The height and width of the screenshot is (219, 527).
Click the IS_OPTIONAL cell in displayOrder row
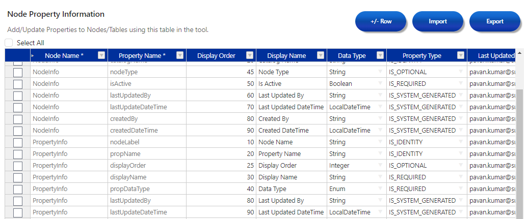427,166
